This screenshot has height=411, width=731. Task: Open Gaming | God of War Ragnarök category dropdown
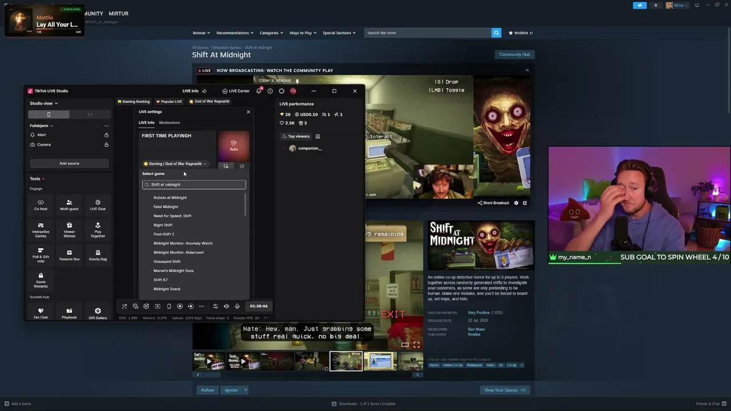click(175, 164)
